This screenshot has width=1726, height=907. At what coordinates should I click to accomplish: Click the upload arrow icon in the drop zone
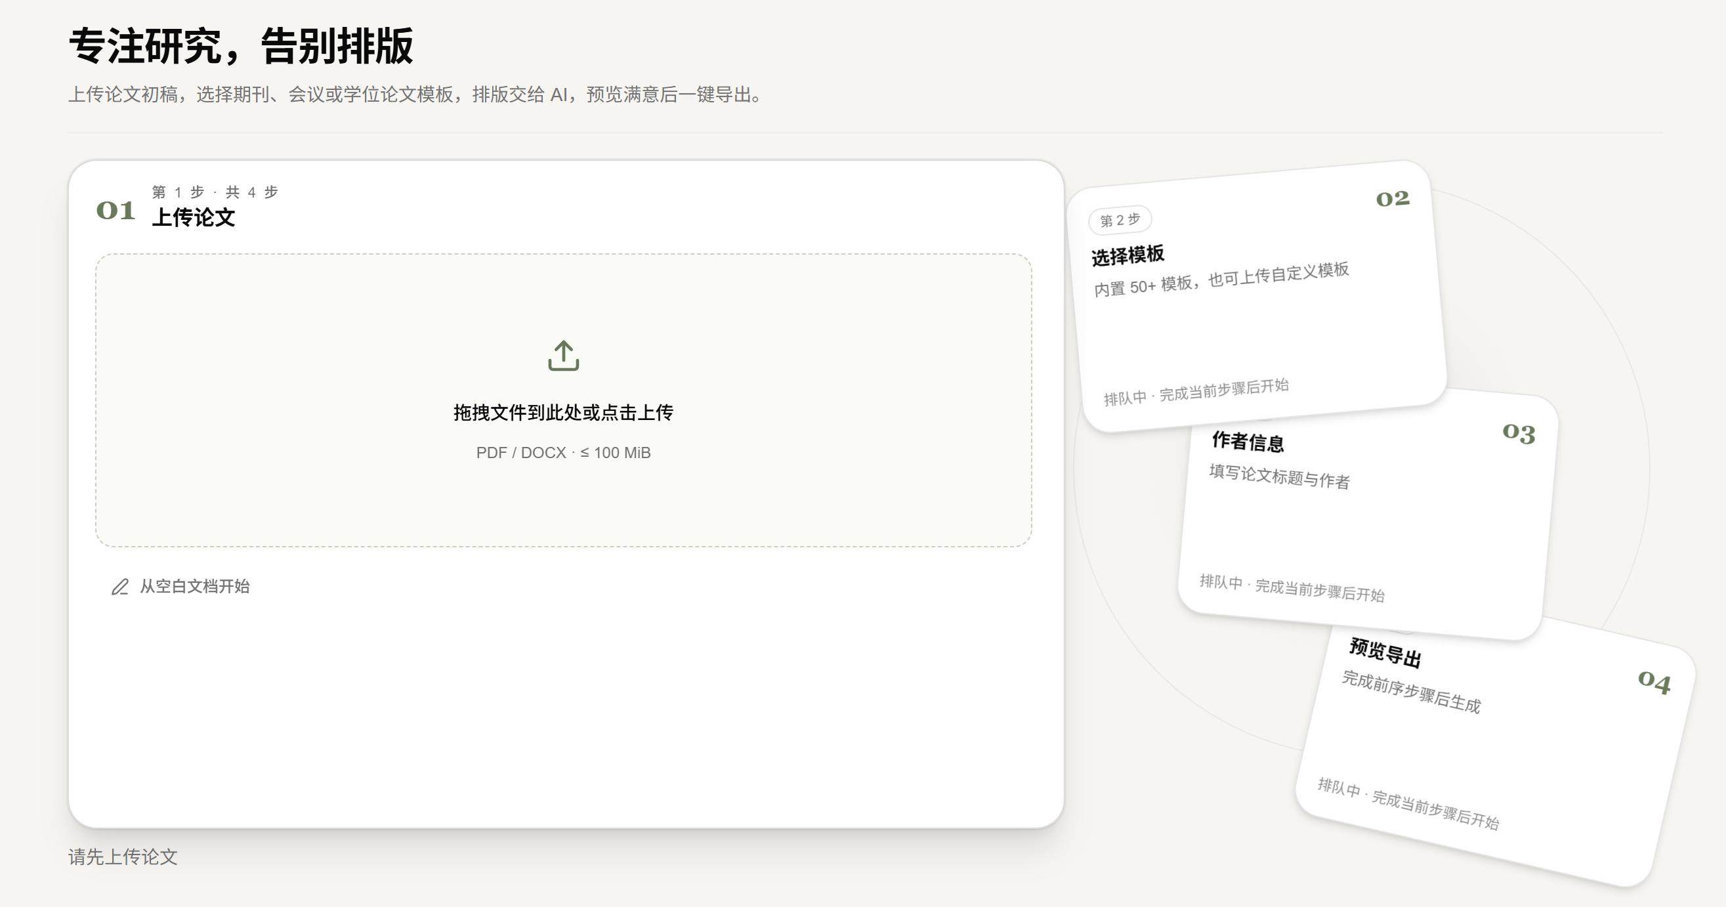564,356
